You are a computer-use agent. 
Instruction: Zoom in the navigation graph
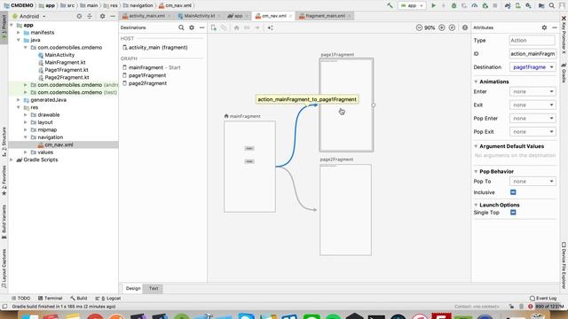[442, 27]
